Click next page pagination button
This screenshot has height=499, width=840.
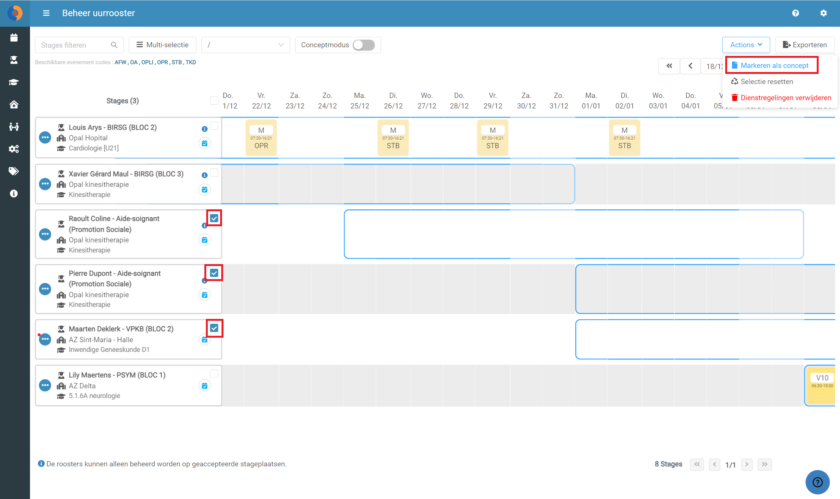[x=747, y=464]
